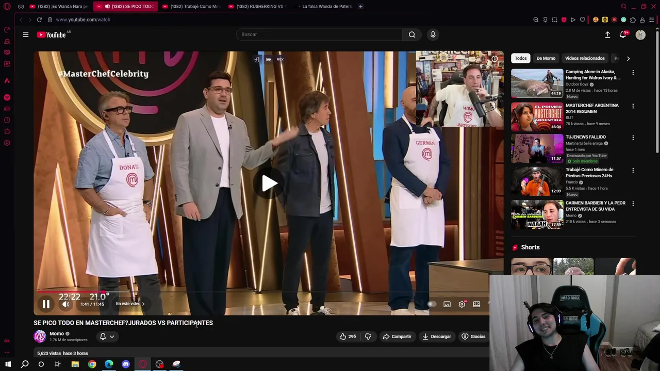Open the video info card icon

click(x=494, y=59)
